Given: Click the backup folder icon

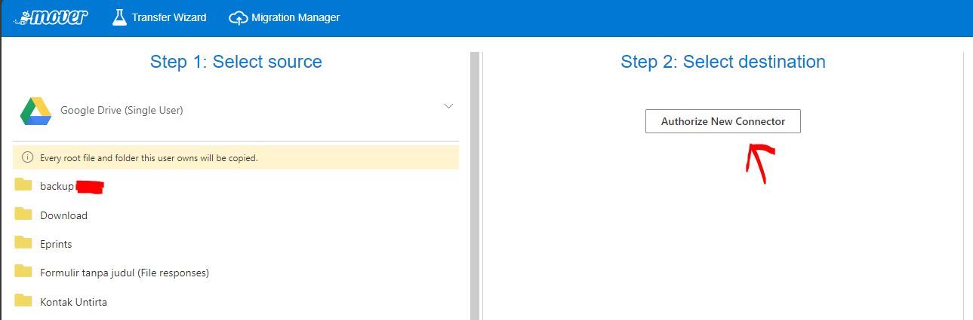Looking at the screenshot, I should (23, 184).
